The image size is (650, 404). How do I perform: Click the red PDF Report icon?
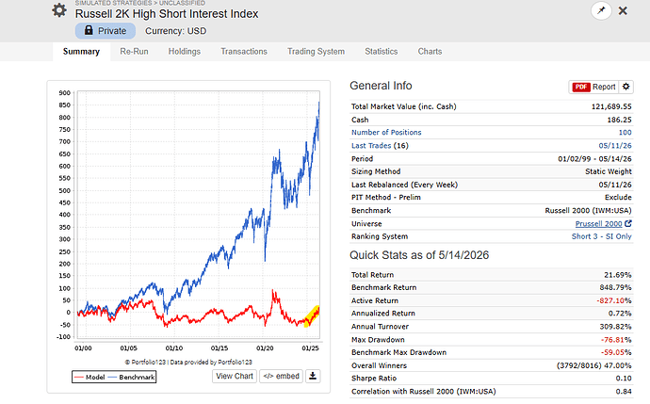(x=581, y=87)
